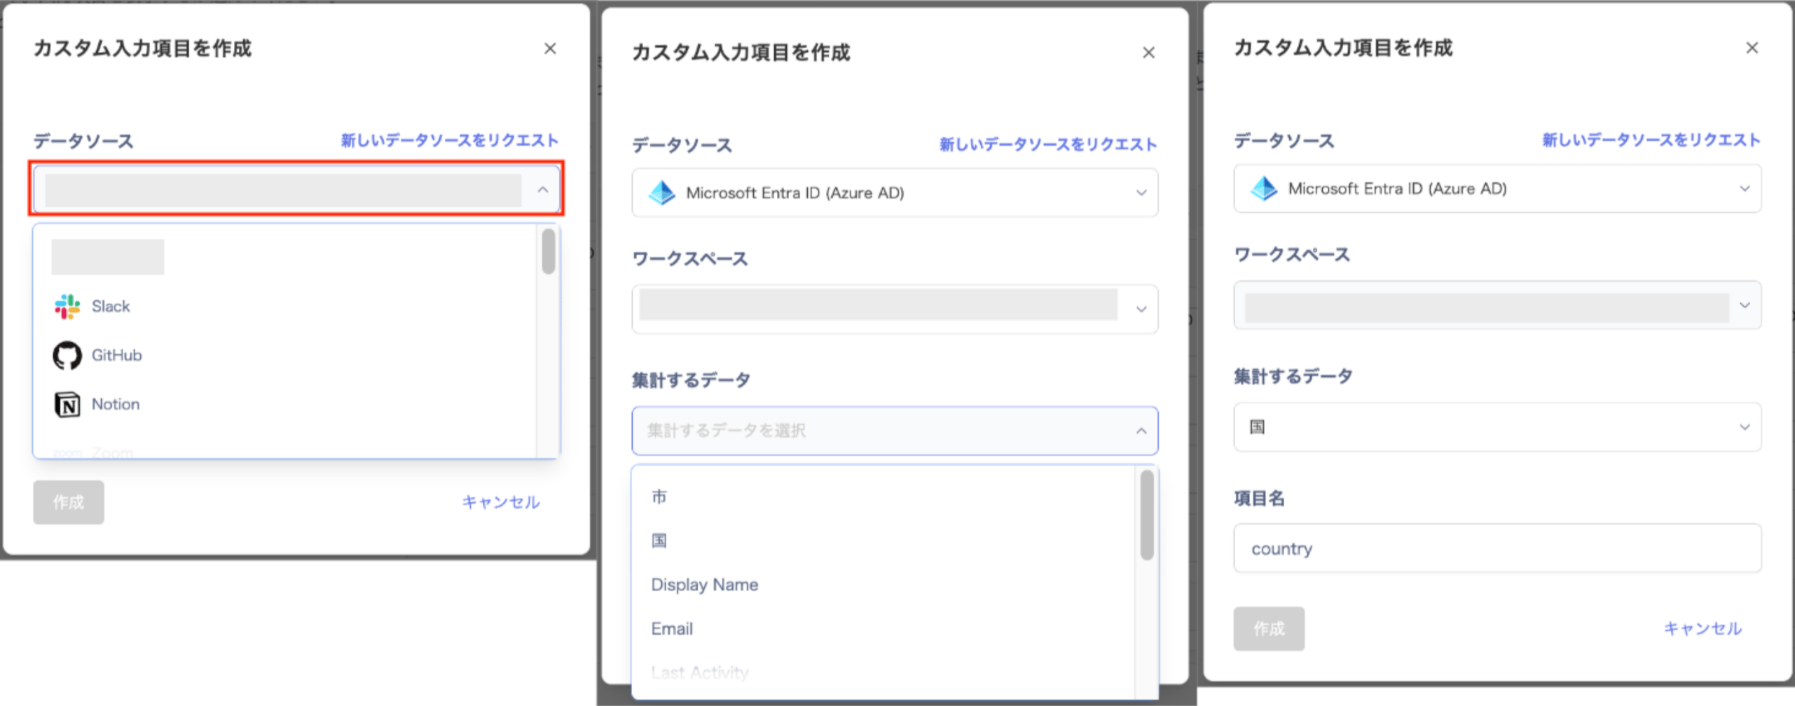The height and width of the screenshot is (706, 1795).
Task: Close the middle custom field dialog
Action: point(1148,53)
